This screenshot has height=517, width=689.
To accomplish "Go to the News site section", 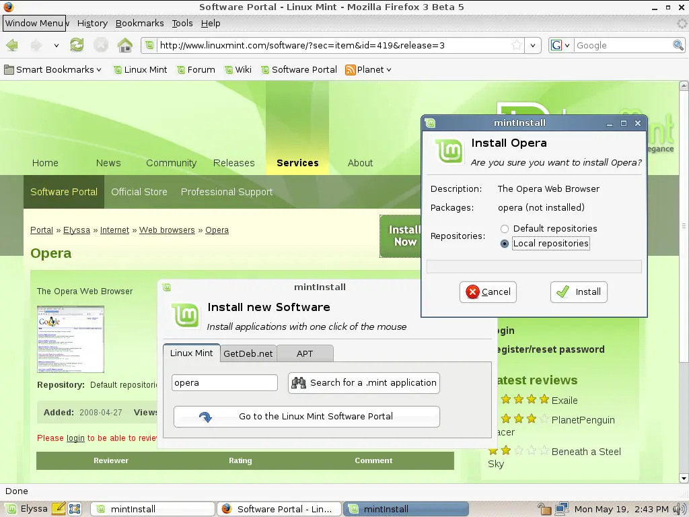I will tap(108, 163).
